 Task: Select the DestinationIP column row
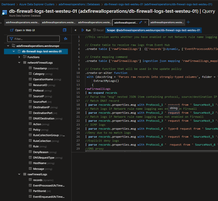click(x=43, y=107)
